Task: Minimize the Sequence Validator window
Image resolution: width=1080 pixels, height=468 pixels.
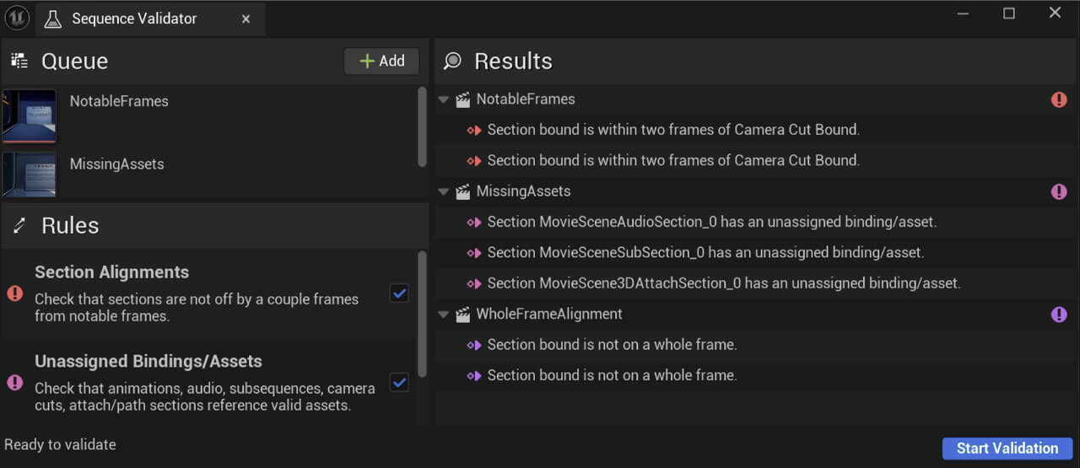Action: [x=964, y=13]
